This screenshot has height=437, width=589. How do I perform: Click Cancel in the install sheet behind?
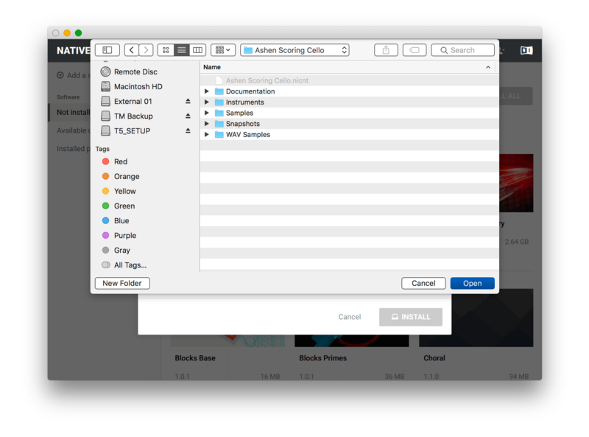click(x=349, y=317)
